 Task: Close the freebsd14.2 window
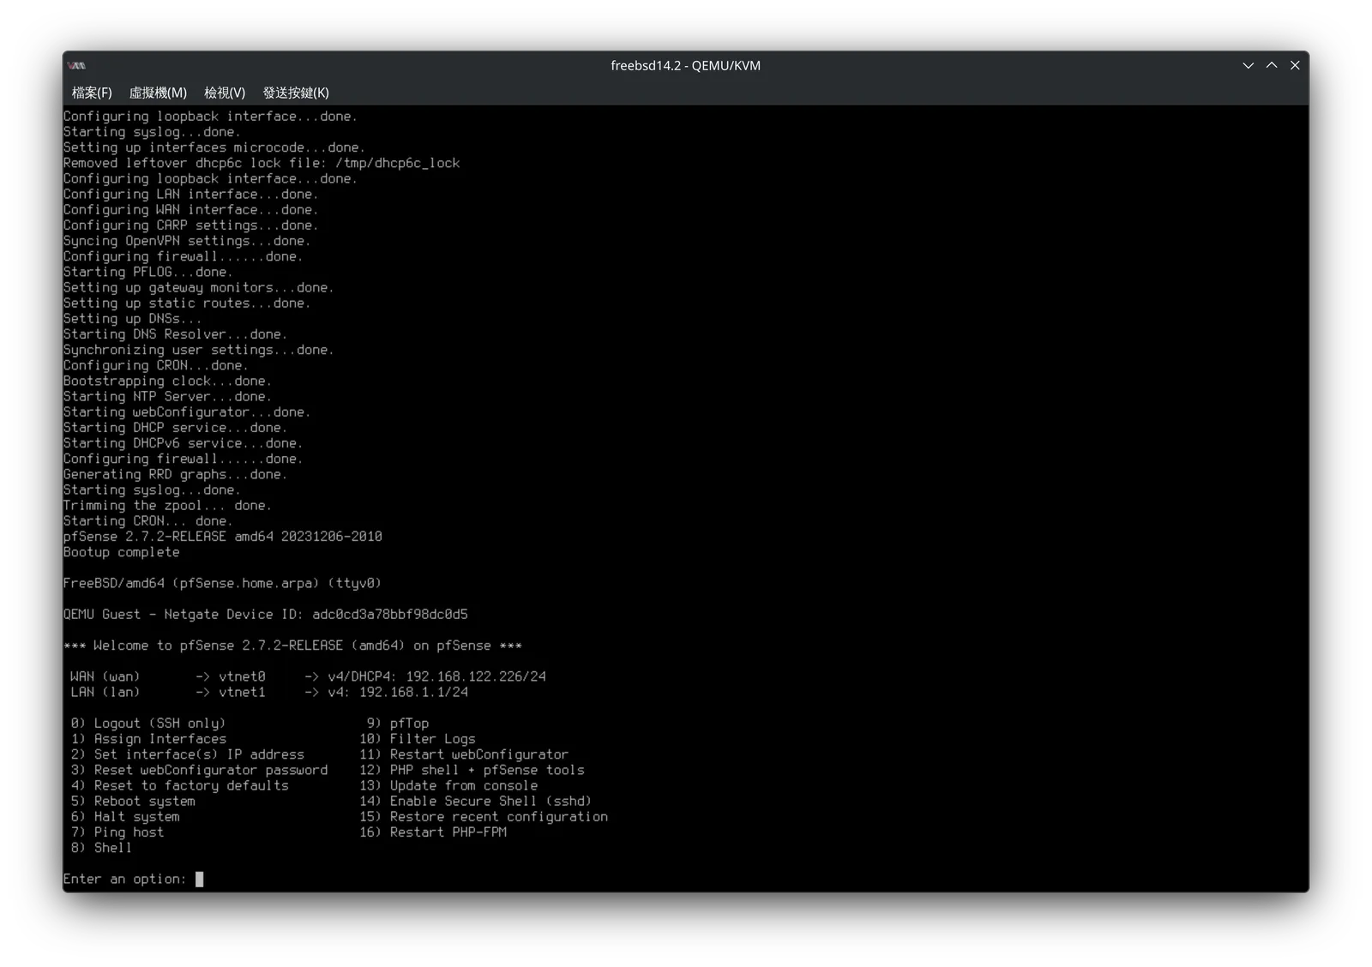point(1295,65)
